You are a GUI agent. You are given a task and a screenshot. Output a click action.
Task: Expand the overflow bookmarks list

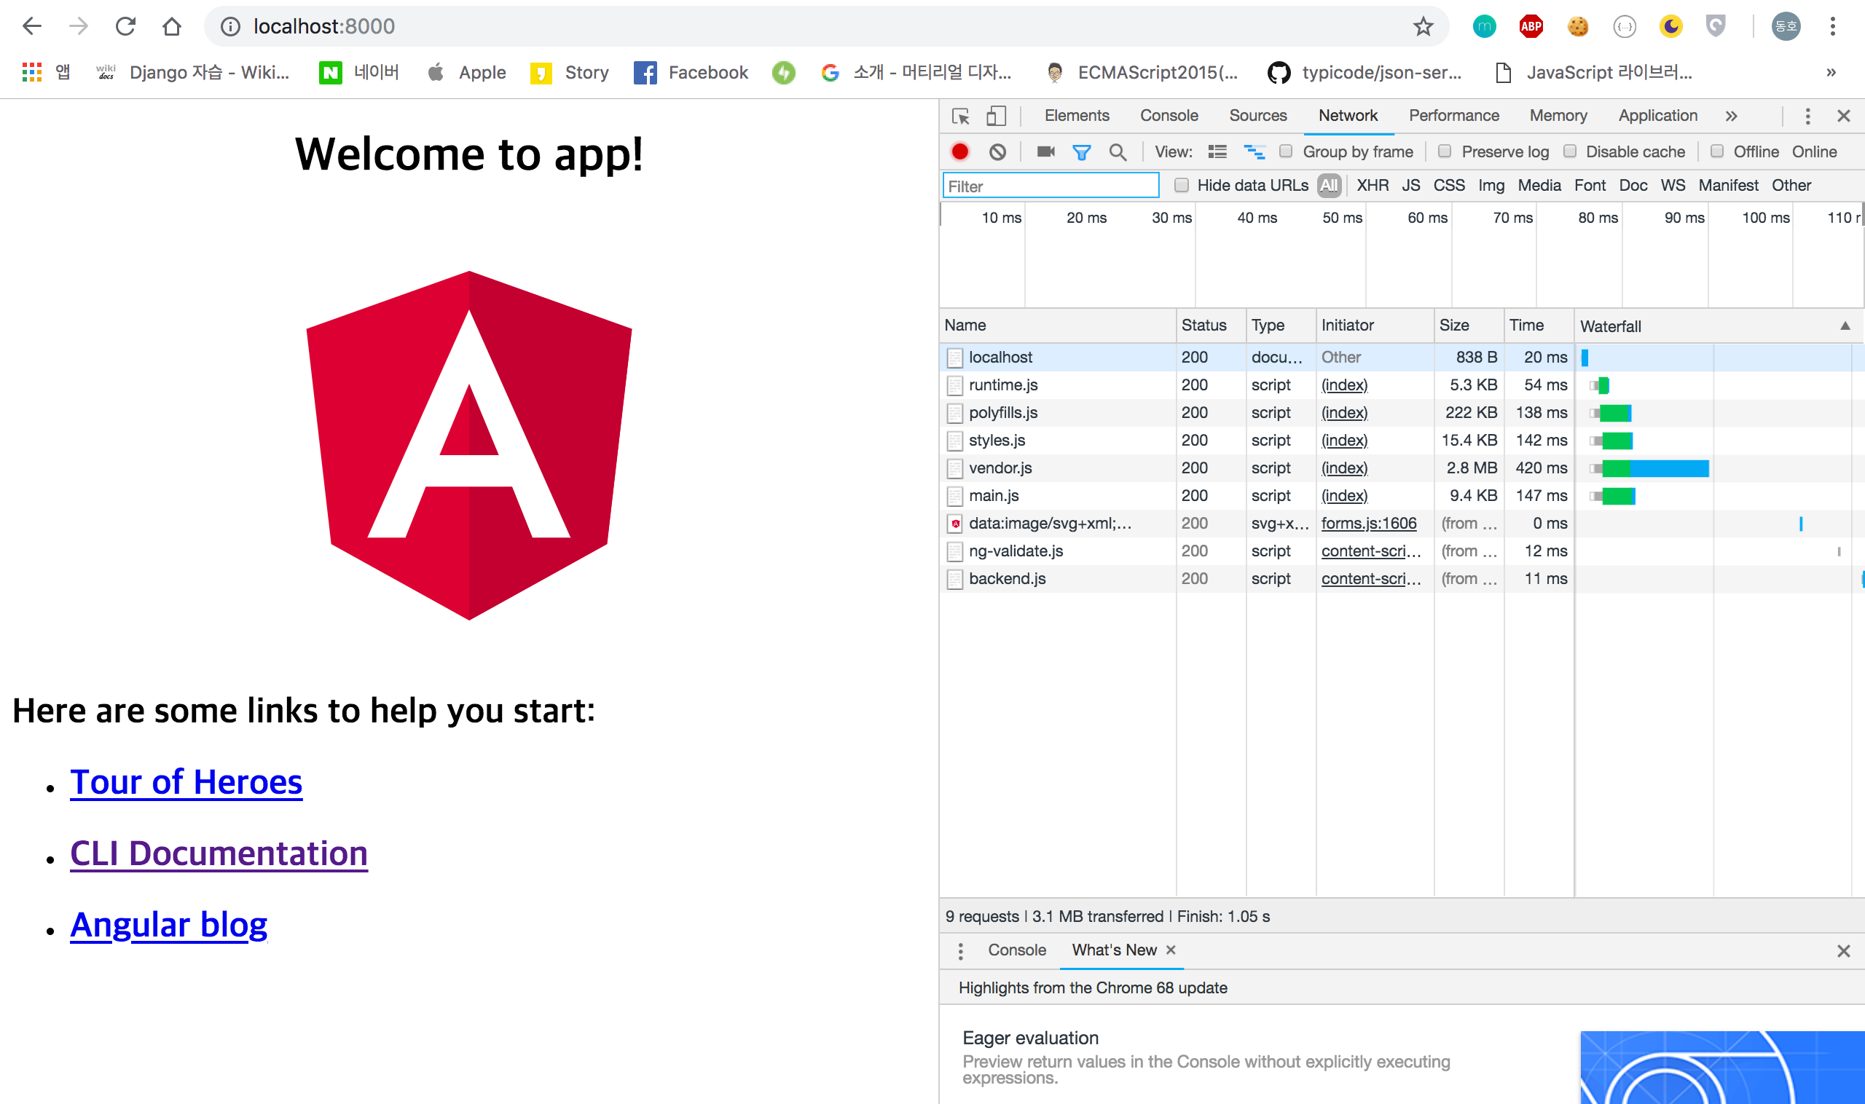click(1831, 72)
